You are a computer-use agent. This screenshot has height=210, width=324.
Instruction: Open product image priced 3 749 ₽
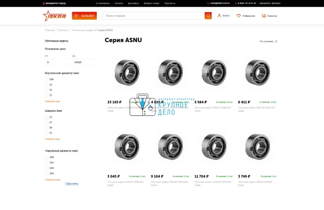coord(258,147)
